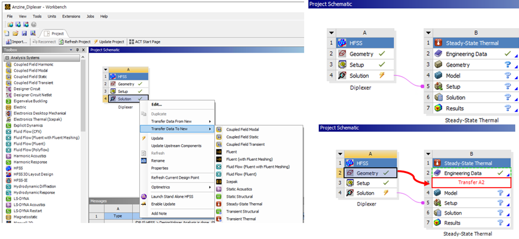
Task: Switch to the Project tab
Action: [x=54, y=34]
